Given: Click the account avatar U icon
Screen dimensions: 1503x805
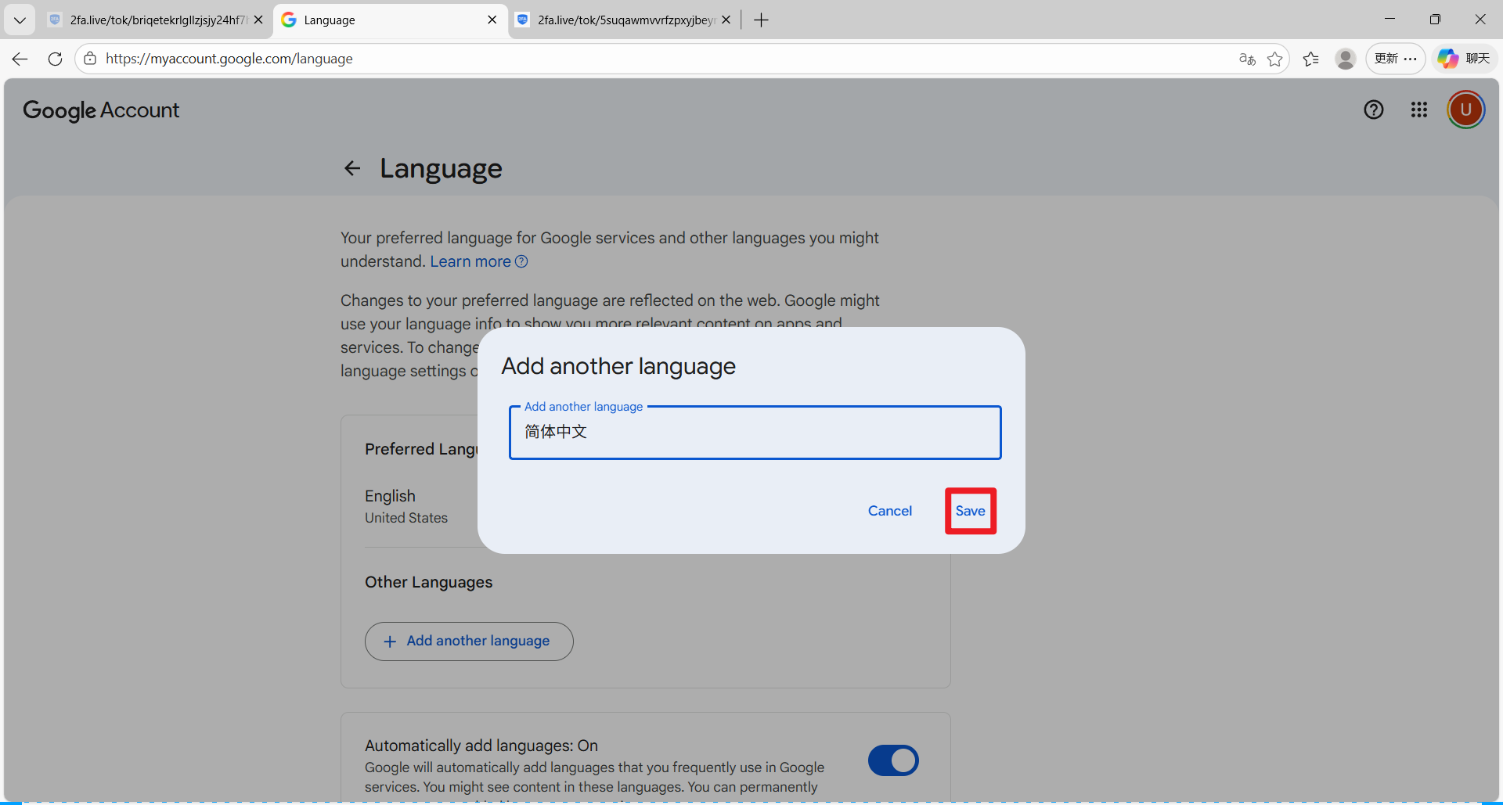Looking at the screenshot, I should click(1465, 110).
